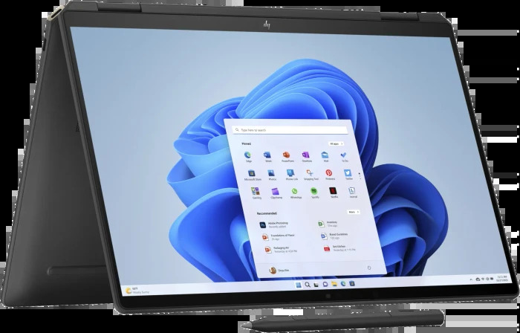Open PowerPoint from pinned apps

point(287,155)
